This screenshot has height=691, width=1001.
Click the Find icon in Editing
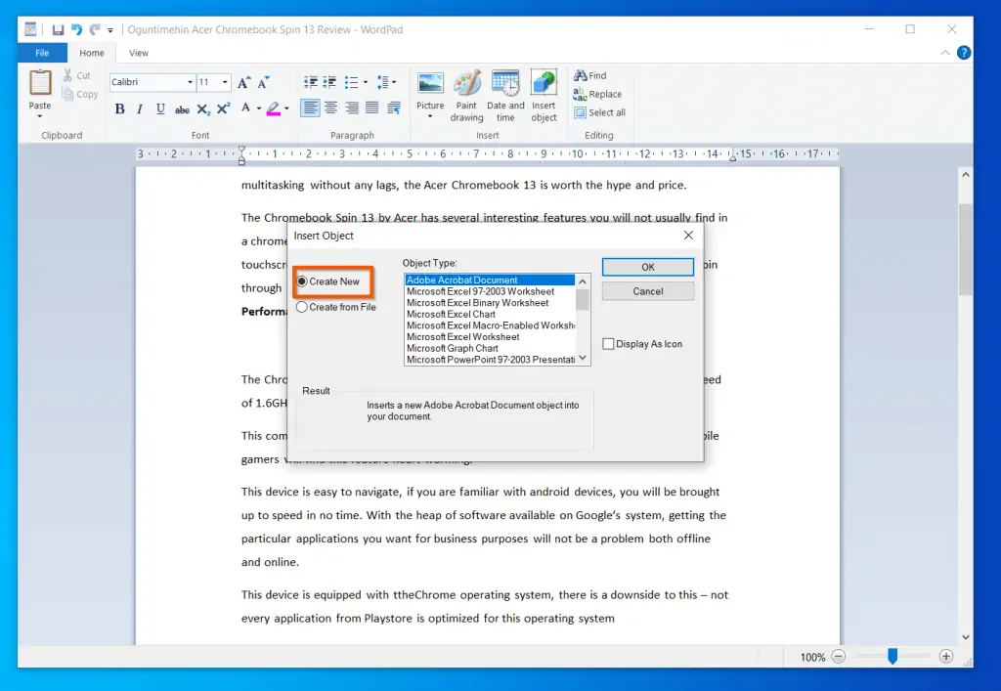(590, 75)
